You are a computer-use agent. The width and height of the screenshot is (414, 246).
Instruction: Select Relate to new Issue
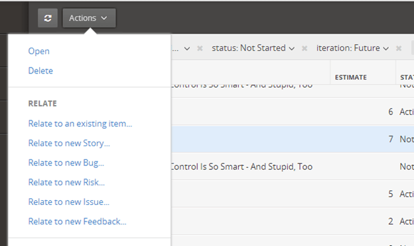[x=68, y=202]
